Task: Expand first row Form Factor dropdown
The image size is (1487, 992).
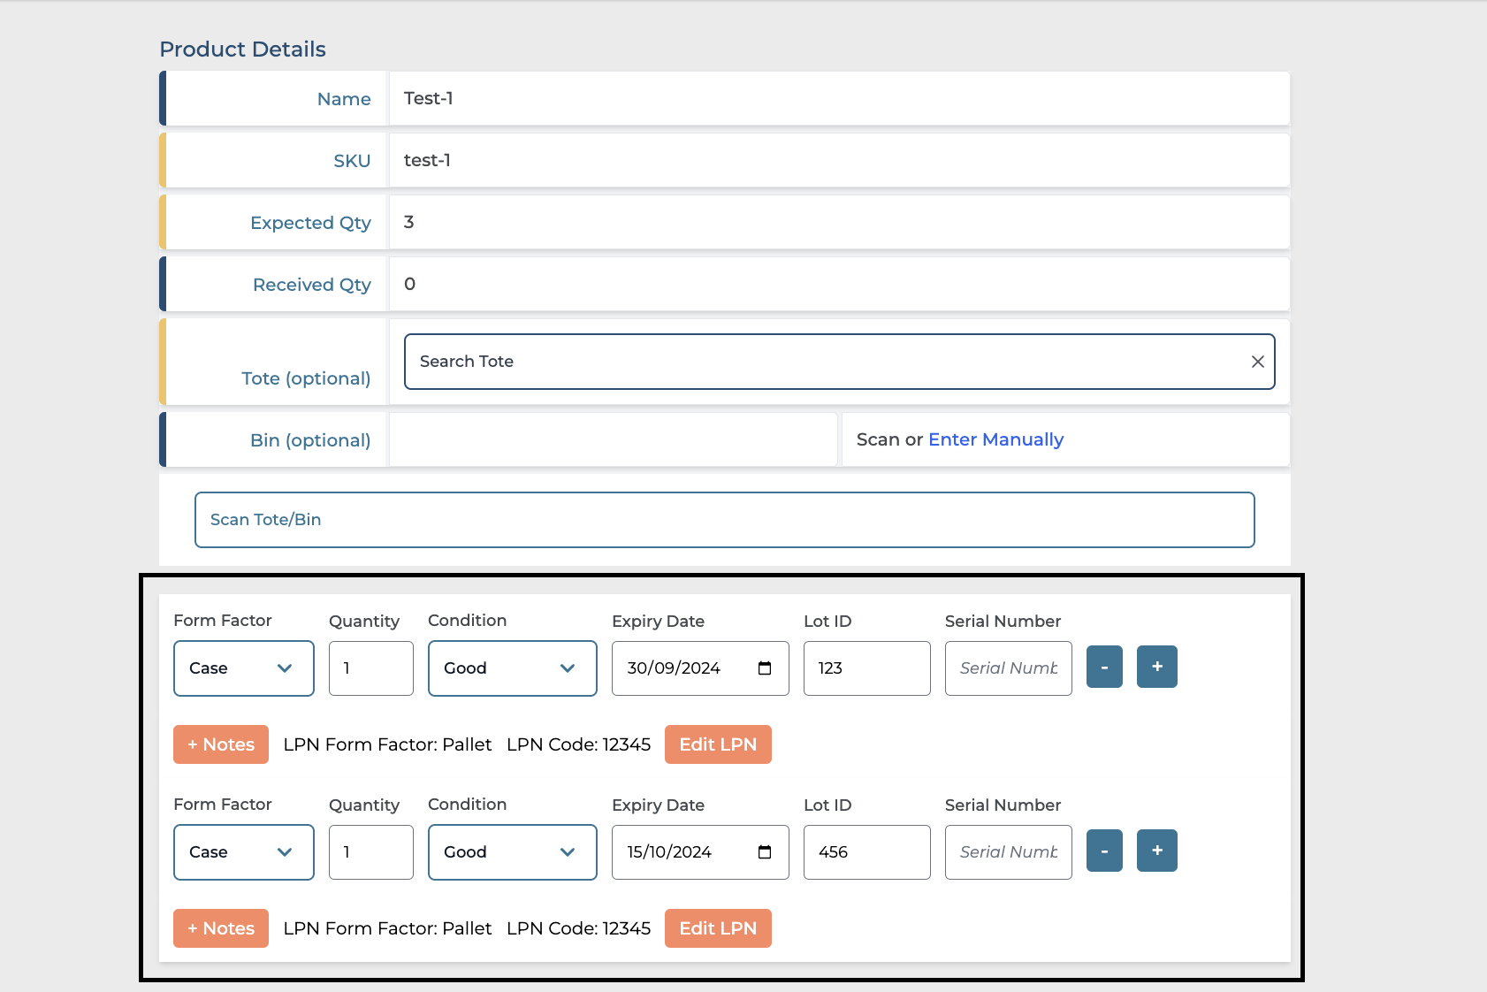Action: (243, 668)
